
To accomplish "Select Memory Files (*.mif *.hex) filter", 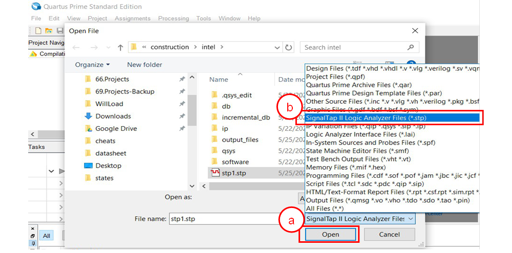I will [392, 167].
